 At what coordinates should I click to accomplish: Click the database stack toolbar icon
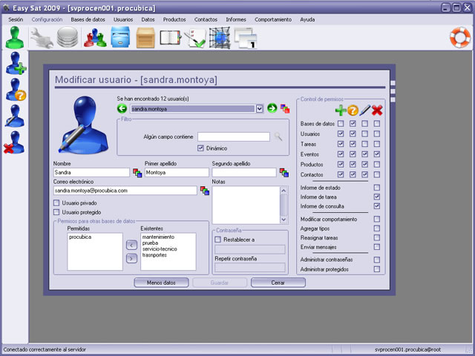pyautogui.click(x=68, y=37)
